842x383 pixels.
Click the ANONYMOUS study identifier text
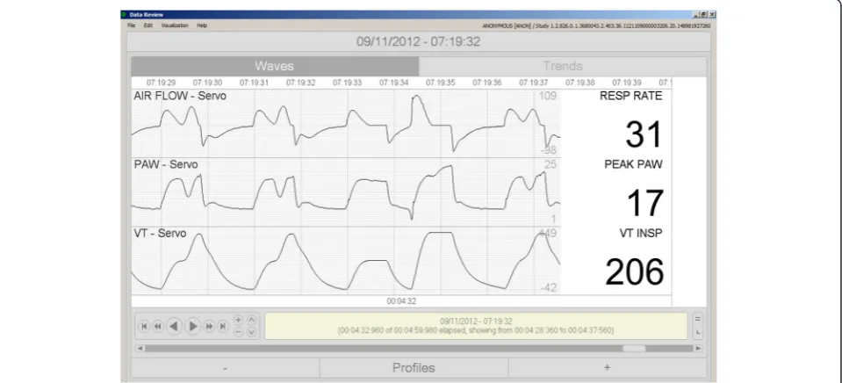tap(596, 25)
